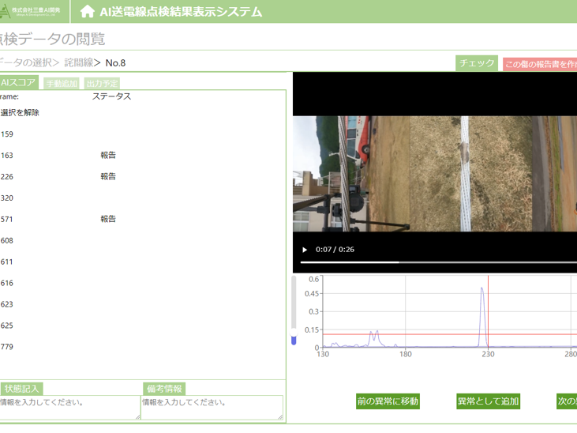Screen dimensions: 577x433
Task: Open the 手動追加 tab
Action: coord(62,84)
